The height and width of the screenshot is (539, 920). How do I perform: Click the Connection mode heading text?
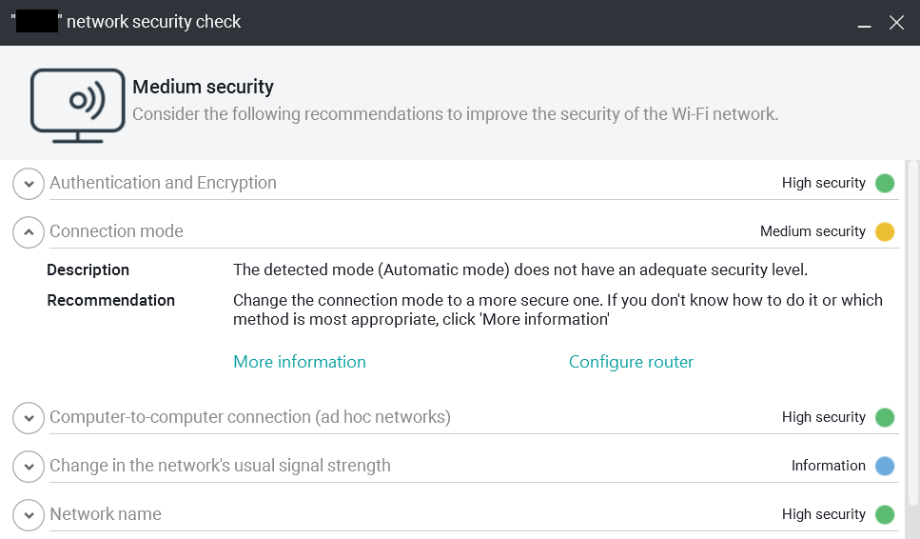point(116,231)
